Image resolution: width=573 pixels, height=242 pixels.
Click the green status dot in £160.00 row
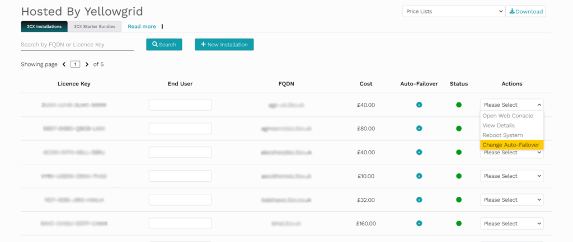[459, 224]
